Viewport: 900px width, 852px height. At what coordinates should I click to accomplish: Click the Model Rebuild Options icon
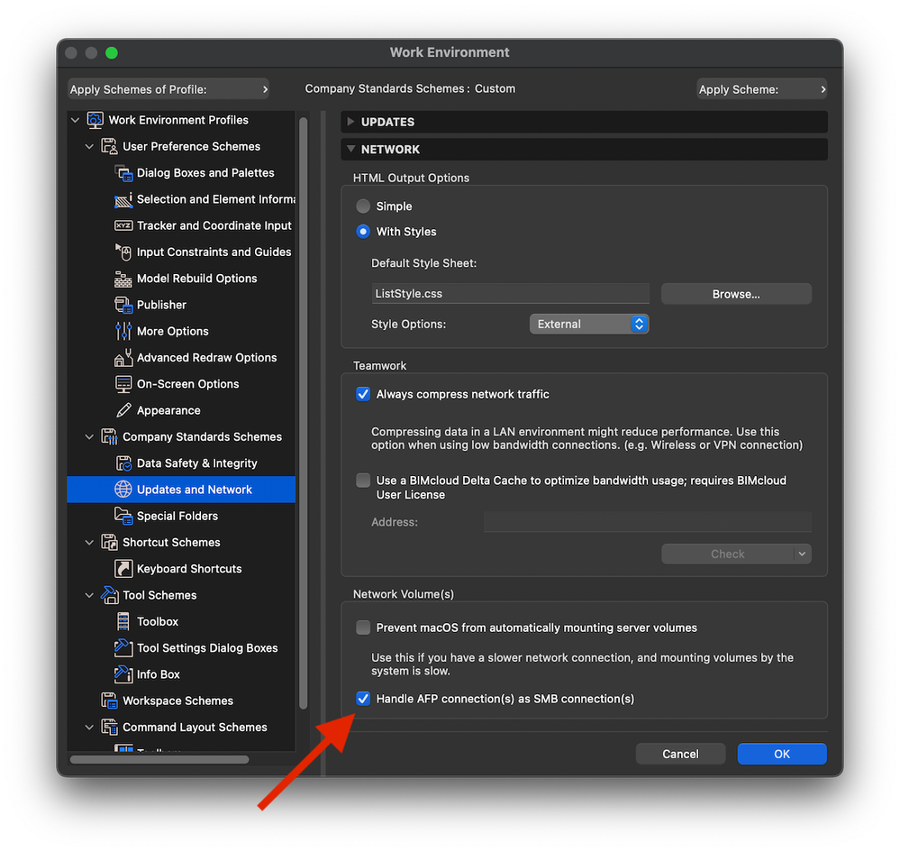(x=123, y=279)
